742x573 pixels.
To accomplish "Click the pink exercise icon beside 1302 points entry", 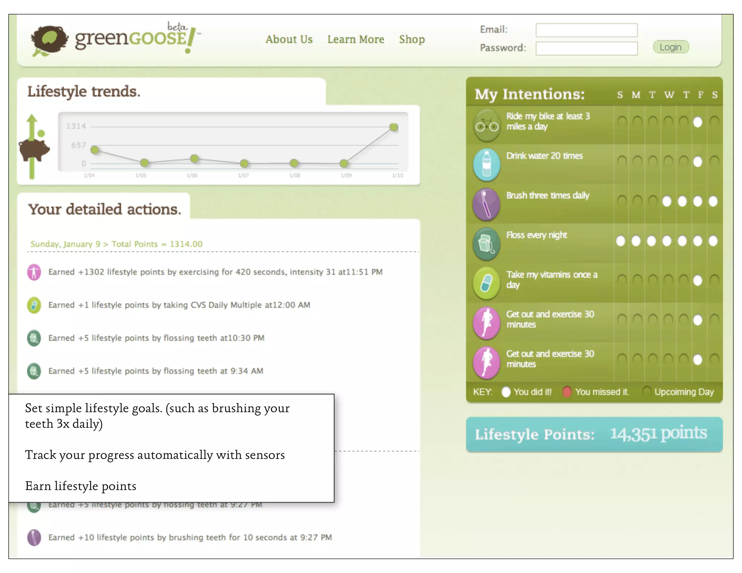I will tap(34, 272).
